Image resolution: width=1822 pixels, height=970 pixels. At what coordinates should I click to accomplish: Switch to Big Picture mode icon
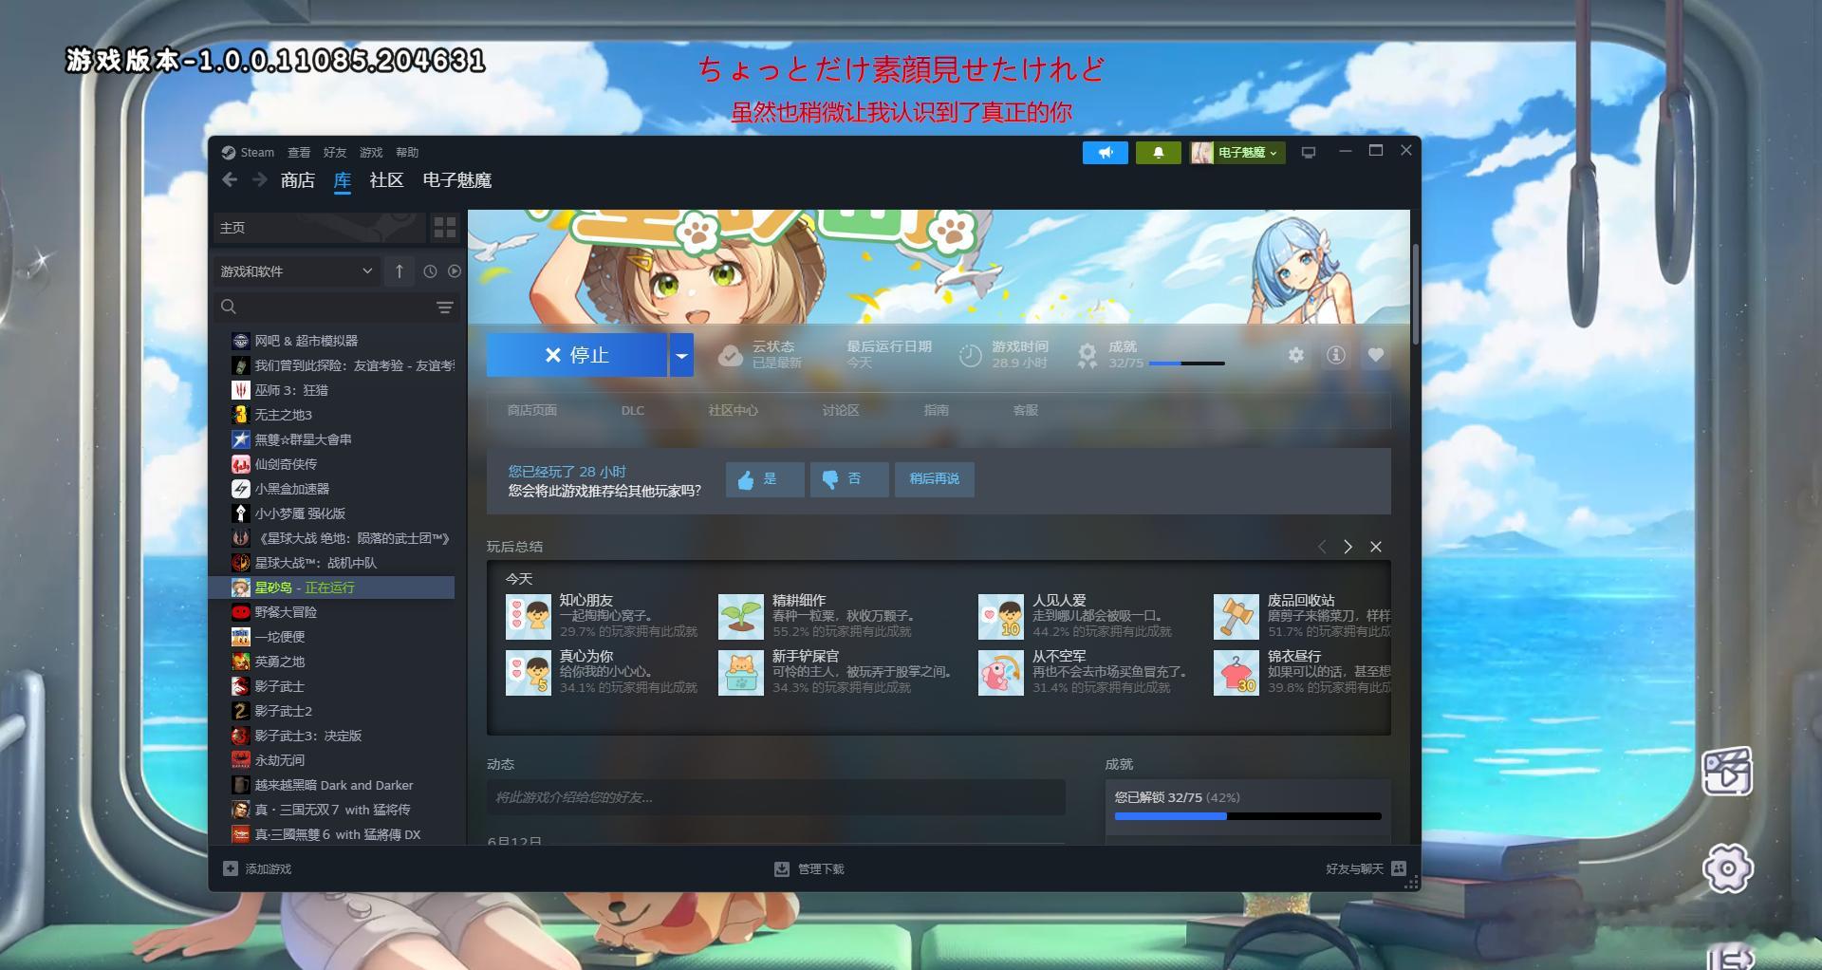pos(1309,152)
